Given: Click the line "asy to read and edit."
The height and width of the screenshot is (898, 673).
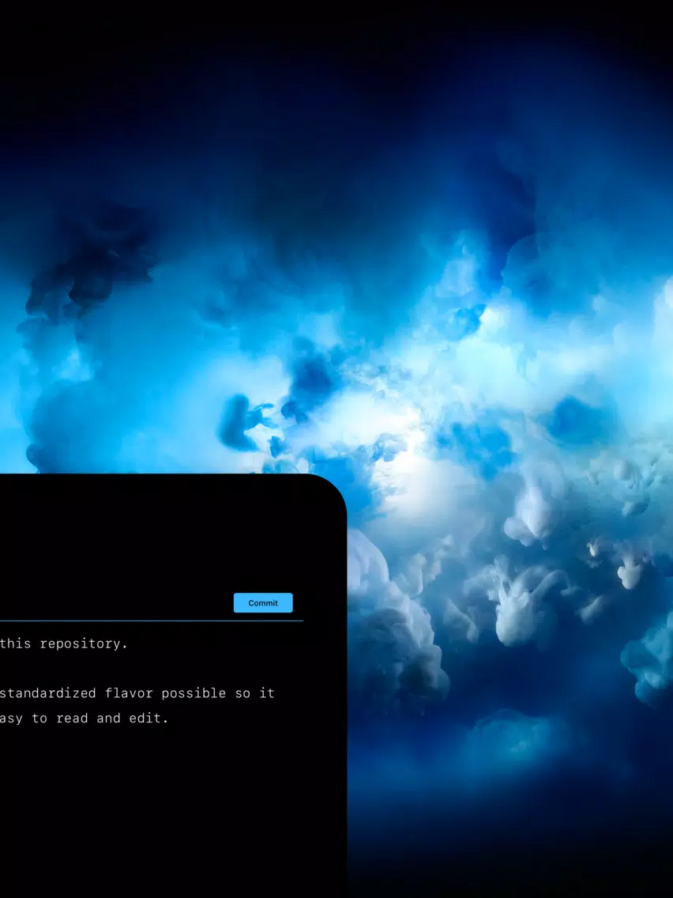Looking at the screenshot, I should tap(84, 719).
